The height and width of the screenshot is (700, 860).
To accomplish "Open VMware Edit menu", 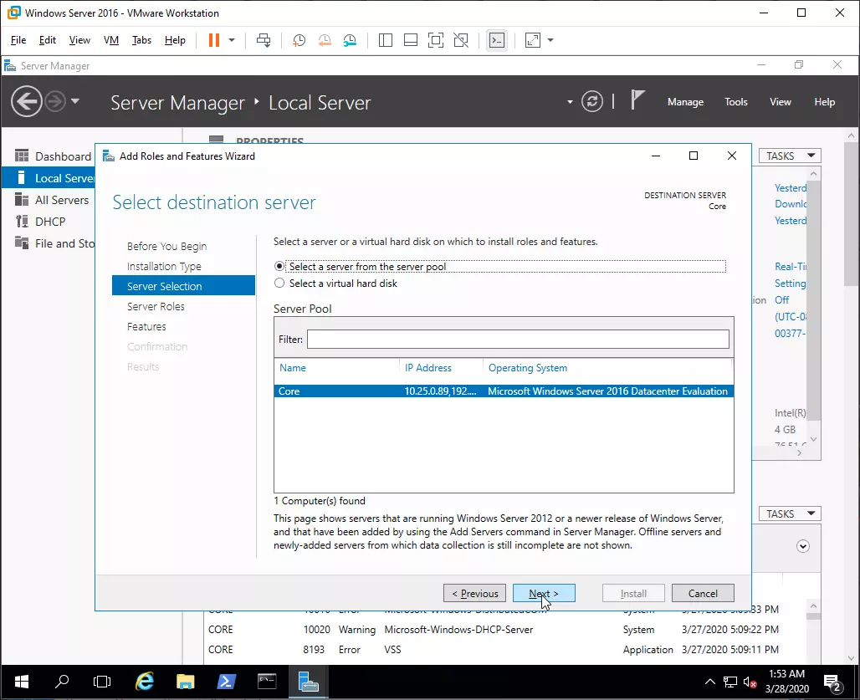I will pos(47,40).
